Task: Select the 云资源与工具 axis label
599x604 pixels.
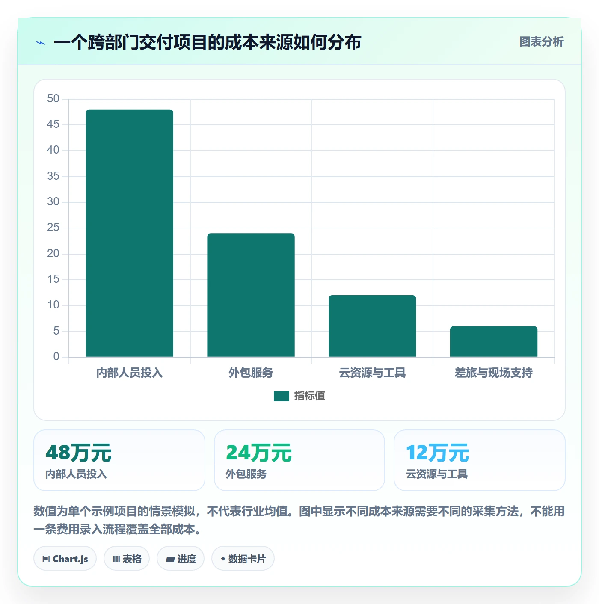Action: click(372, 373)
